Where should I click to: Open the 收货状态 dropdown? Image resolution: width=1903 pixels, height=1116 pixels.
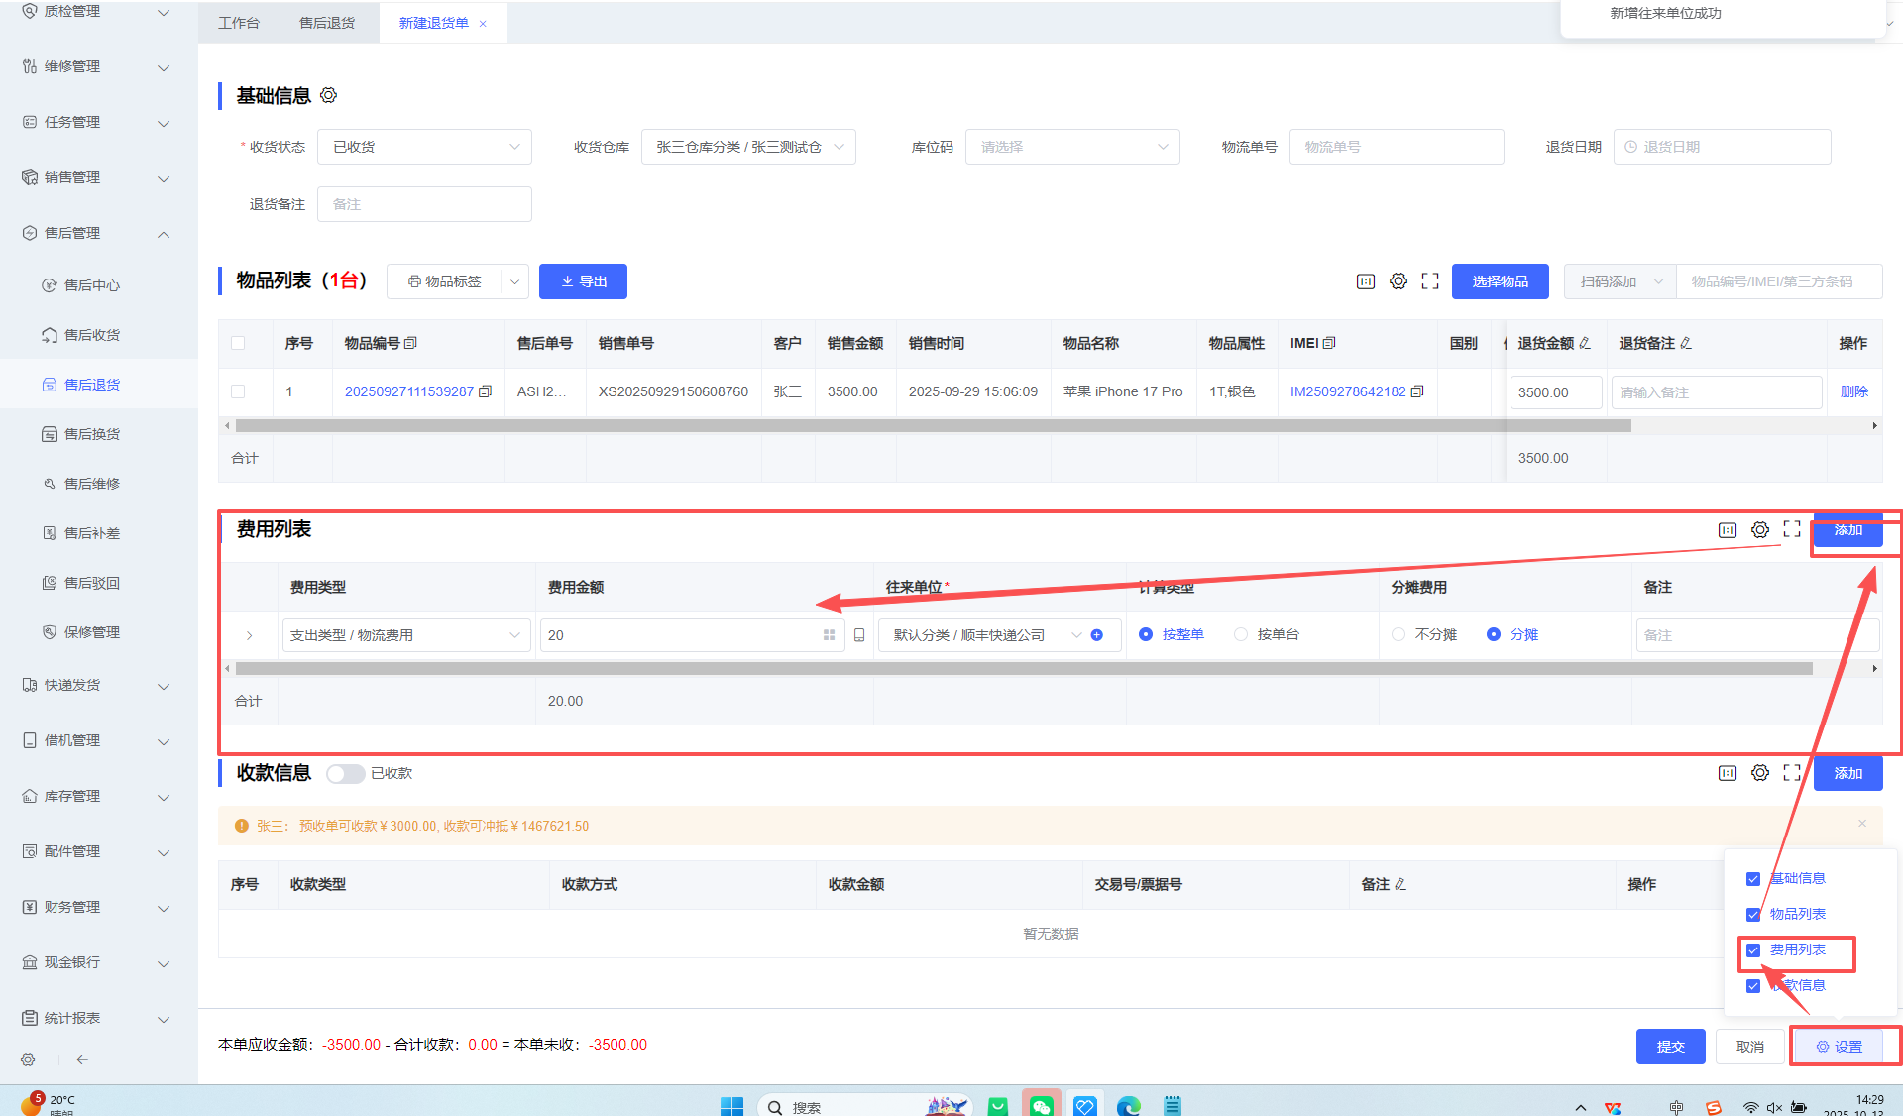coord(424,147)
